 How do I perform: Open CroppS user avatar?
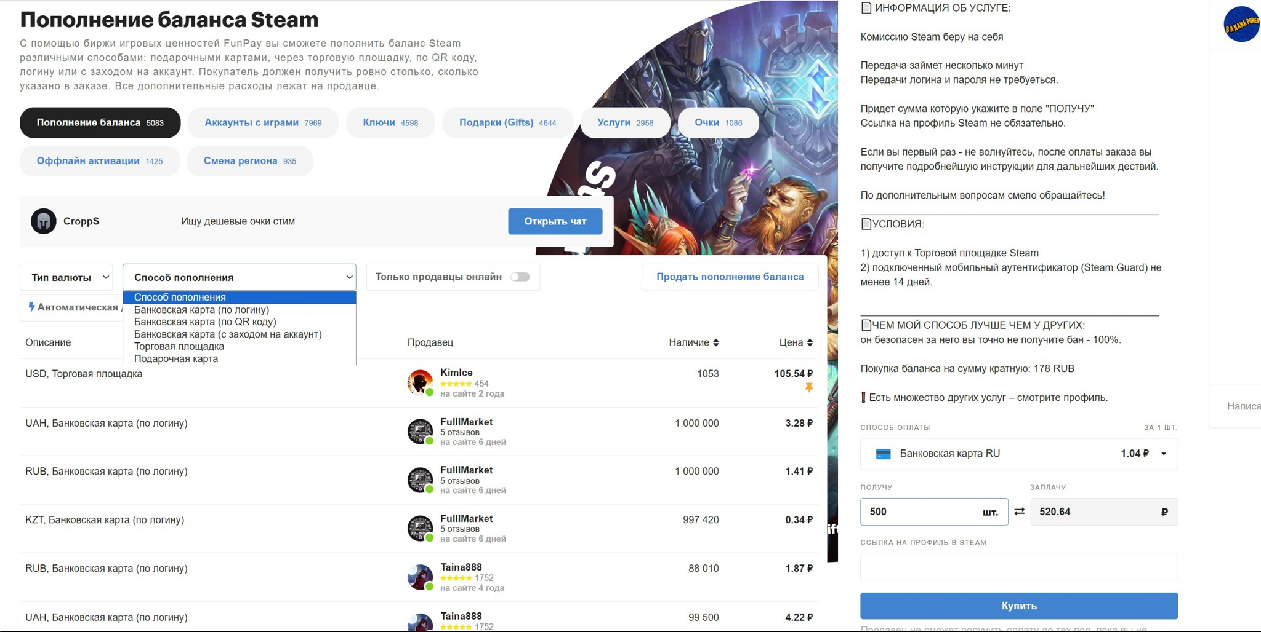44,221
